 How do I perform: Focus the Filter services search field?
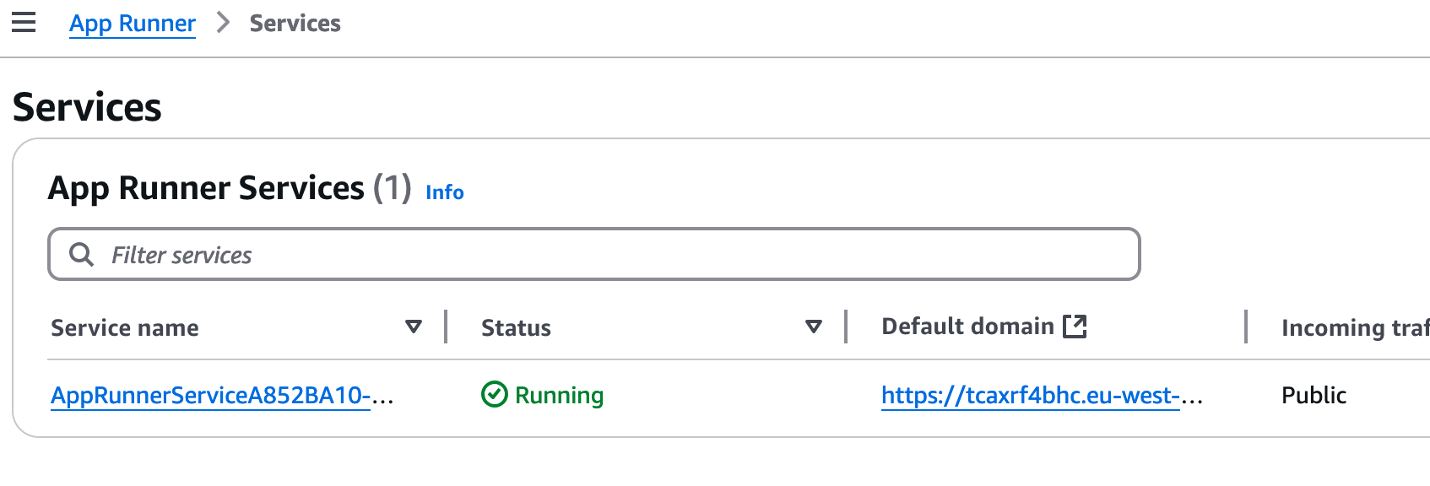(x=591, y=254)
